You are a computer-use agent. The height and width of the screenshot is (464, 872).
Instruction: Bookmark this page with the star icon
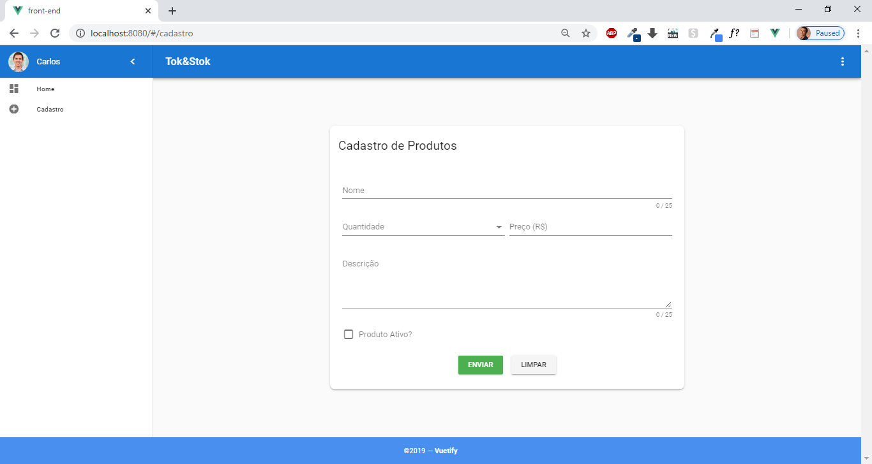tap(586, 33)
